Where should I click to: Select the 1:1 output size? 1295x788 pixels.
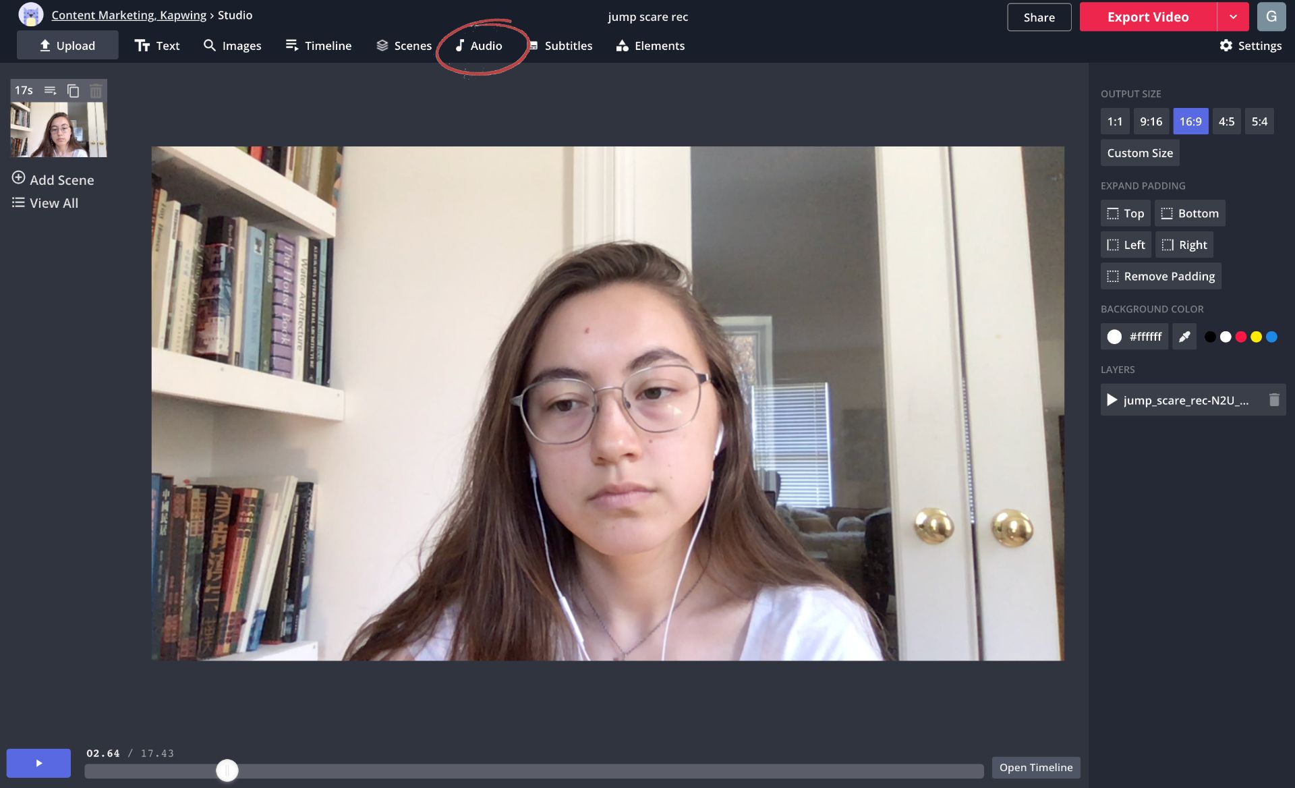click(1114, 121)
